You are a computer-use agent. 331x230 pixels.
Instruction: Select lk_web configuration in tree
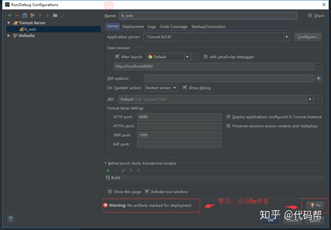pos(53,29)
